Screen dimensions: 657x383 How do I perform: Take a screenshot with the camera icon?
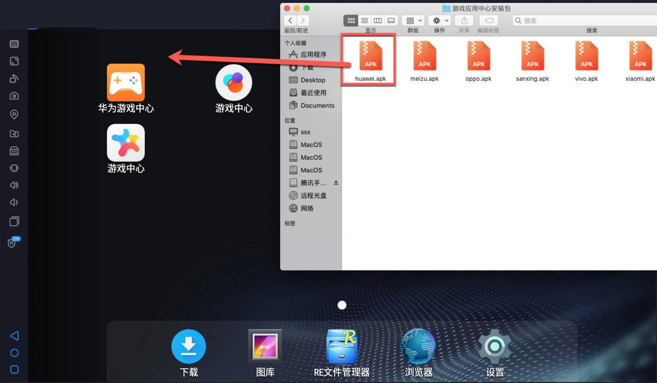pos(14,96)
